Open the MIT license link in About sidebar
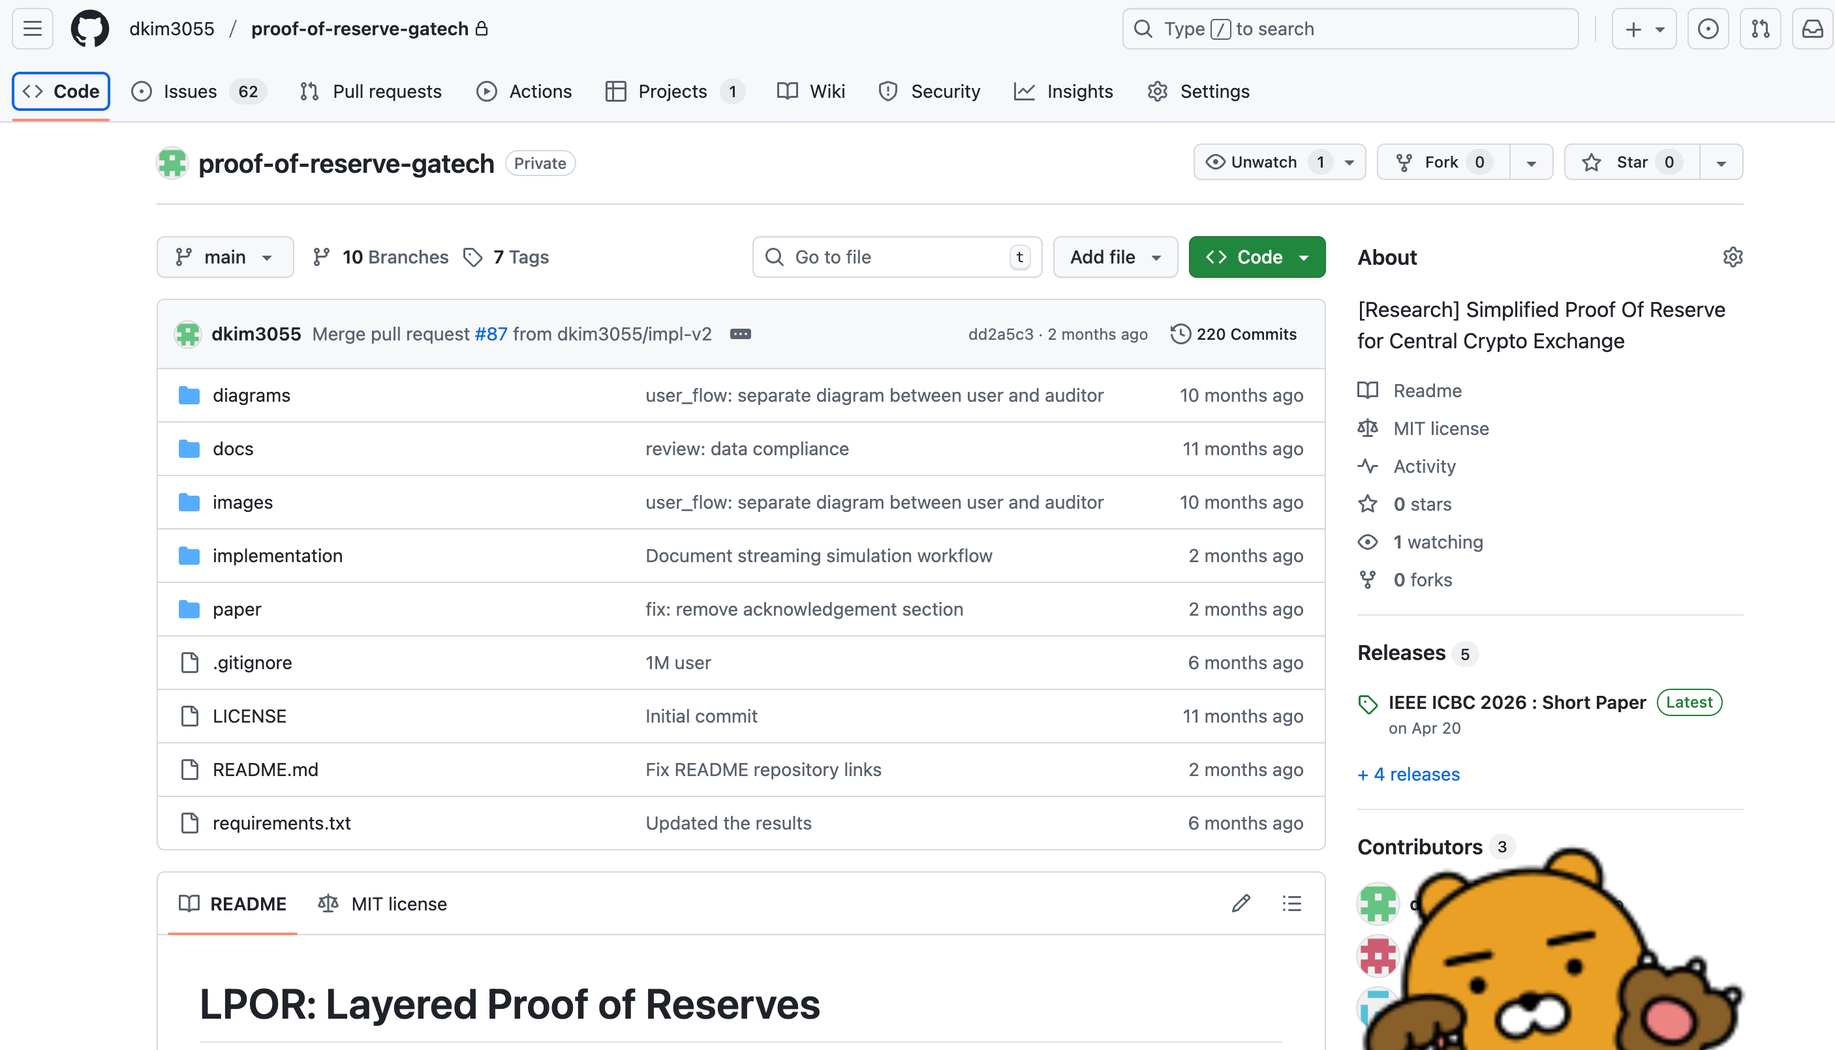This screenshot has width=1835, height=1050. [1441, 428]
